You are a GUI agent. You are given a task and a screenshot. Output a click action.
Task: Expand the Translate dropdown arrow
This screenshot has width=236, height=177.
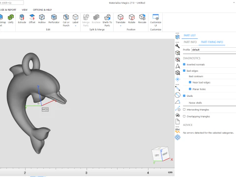120,26
